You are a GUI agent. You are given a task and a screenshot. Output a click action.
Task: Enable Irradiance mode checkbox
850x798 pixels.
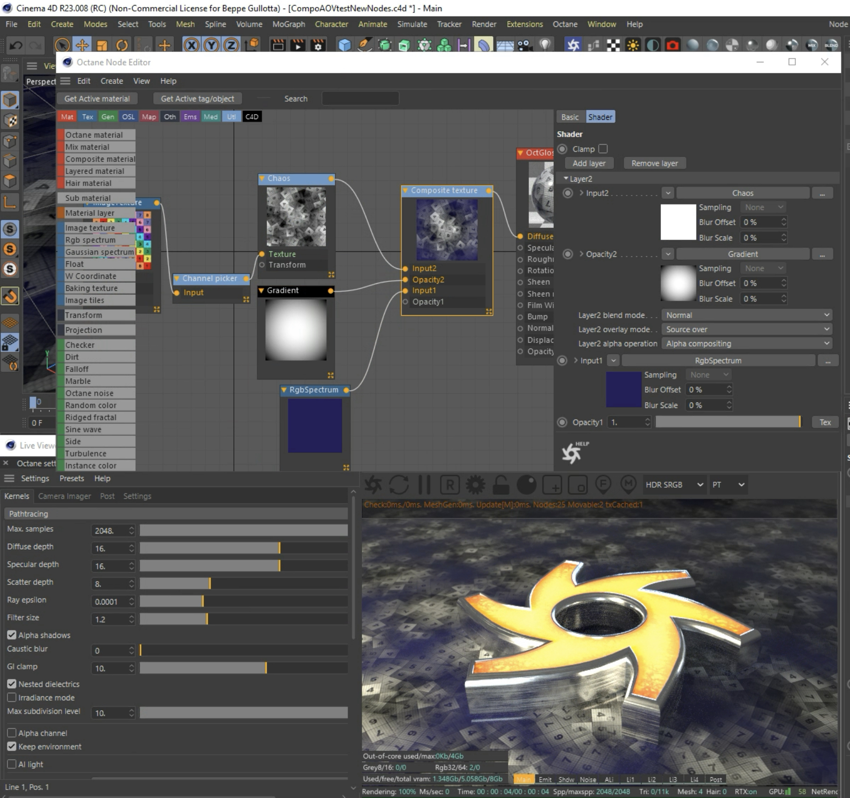point(11,697)
